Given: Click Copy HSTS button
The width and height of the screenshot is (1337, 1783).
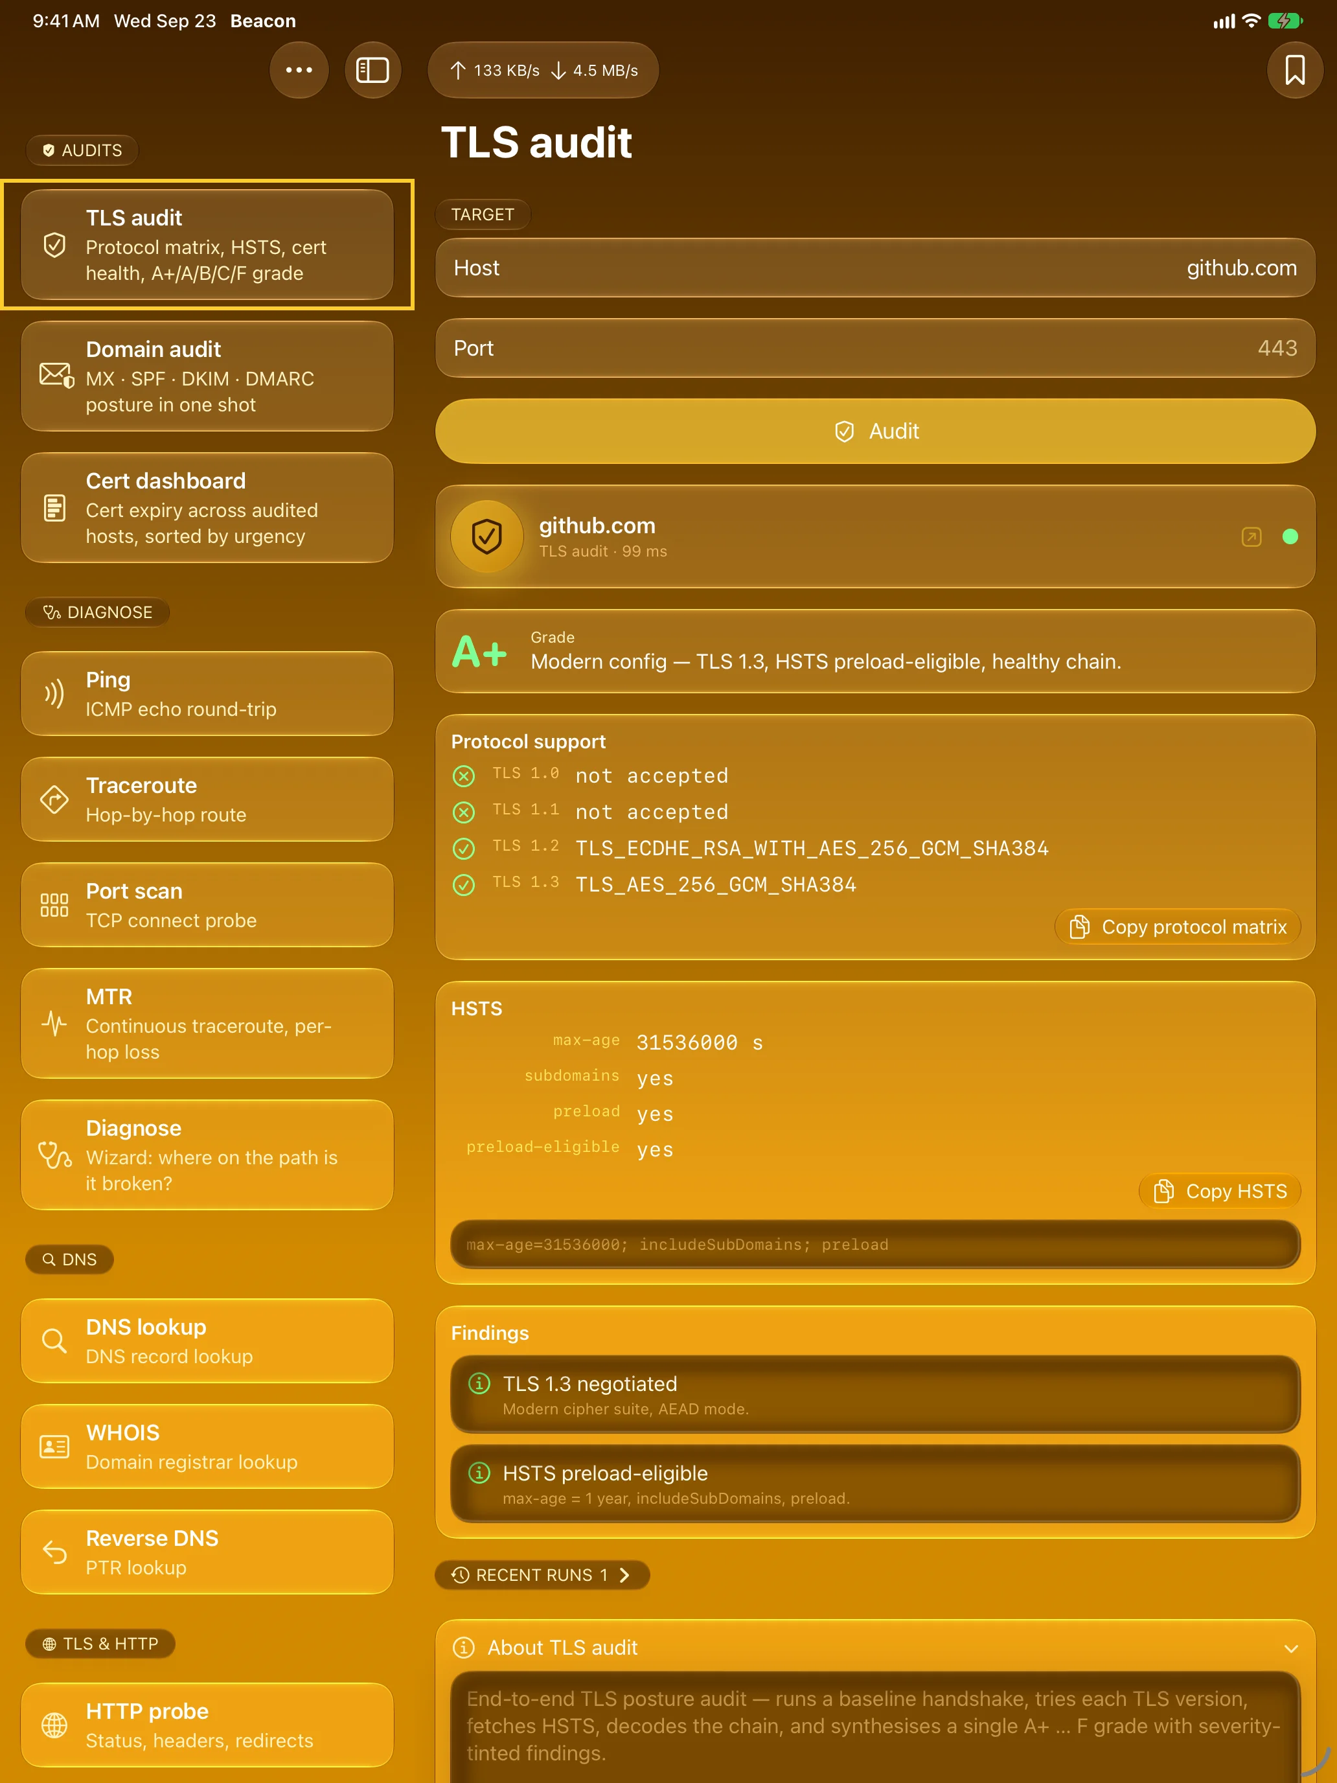Looking at the screenshot, I should point(1219,1191).
